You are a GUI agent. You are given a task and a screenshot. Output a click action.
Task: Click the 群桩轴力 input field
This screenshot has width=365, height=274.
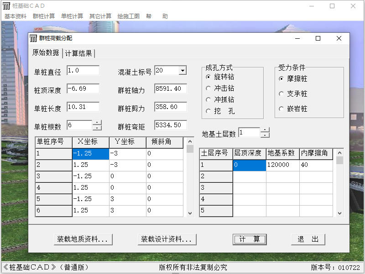(170, 89)
